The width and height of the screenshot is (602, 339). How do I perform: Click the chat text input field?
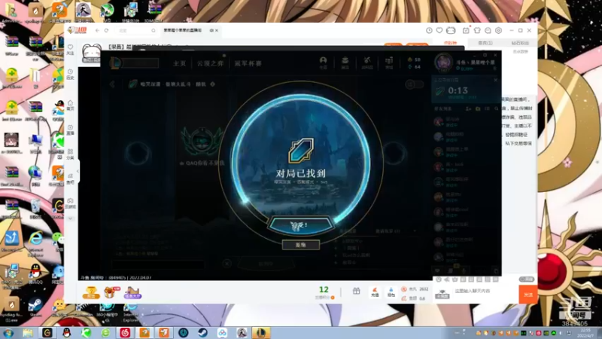coord(485,291)
